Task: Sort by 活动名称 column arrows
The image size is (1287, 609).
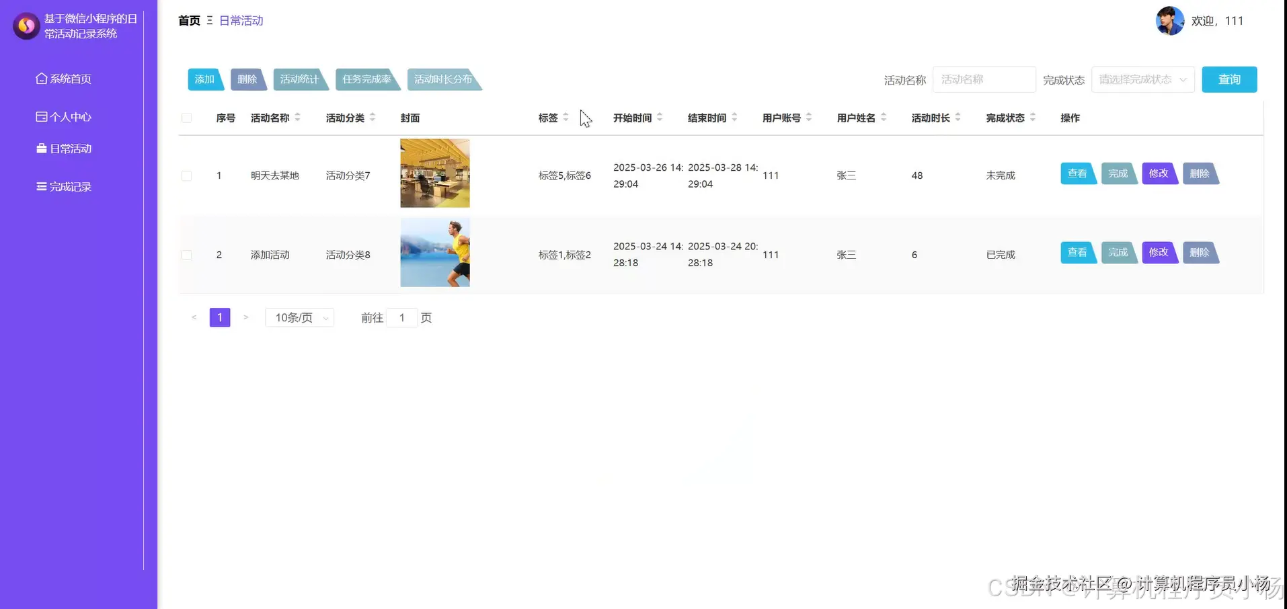Action: 297,118
